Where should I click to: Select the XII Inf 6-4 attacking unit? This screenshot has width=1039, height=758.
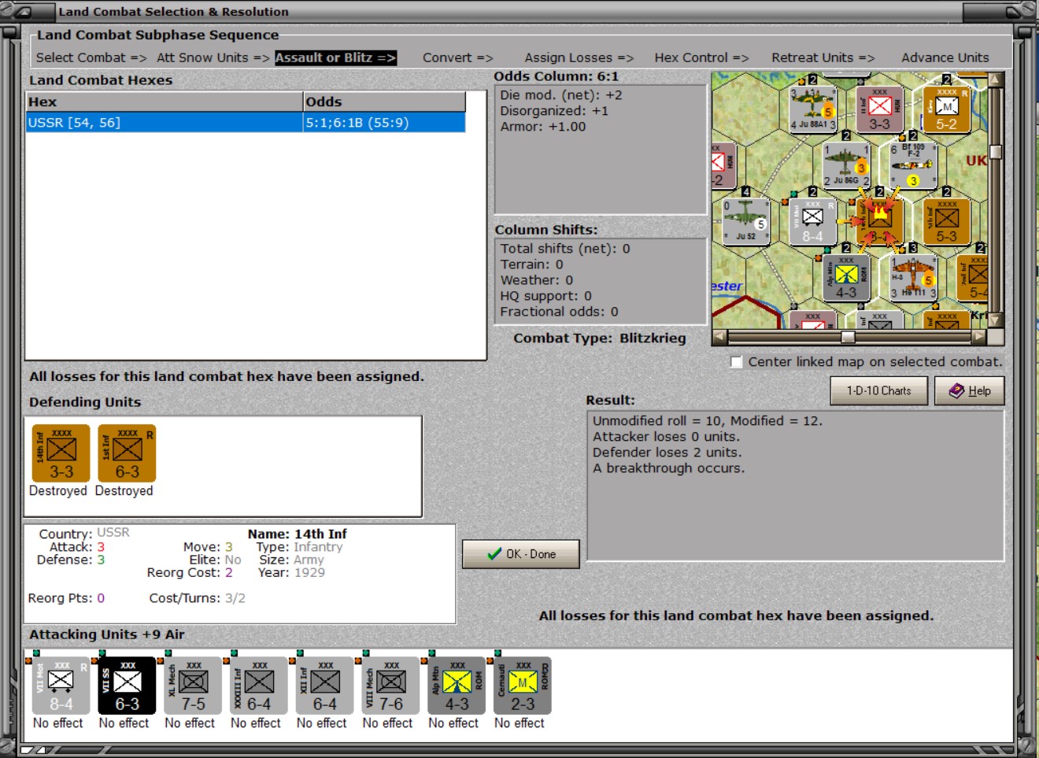(x=324, y=686)
